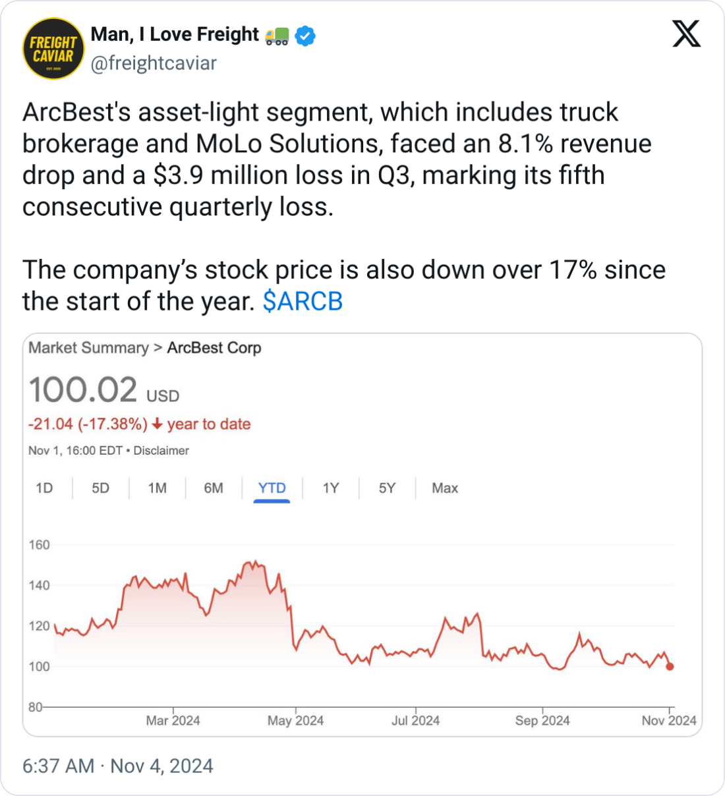Open the Disclaimer link
Screen dimensions: 725x796
pyautogui.click(x=161, y=451)
